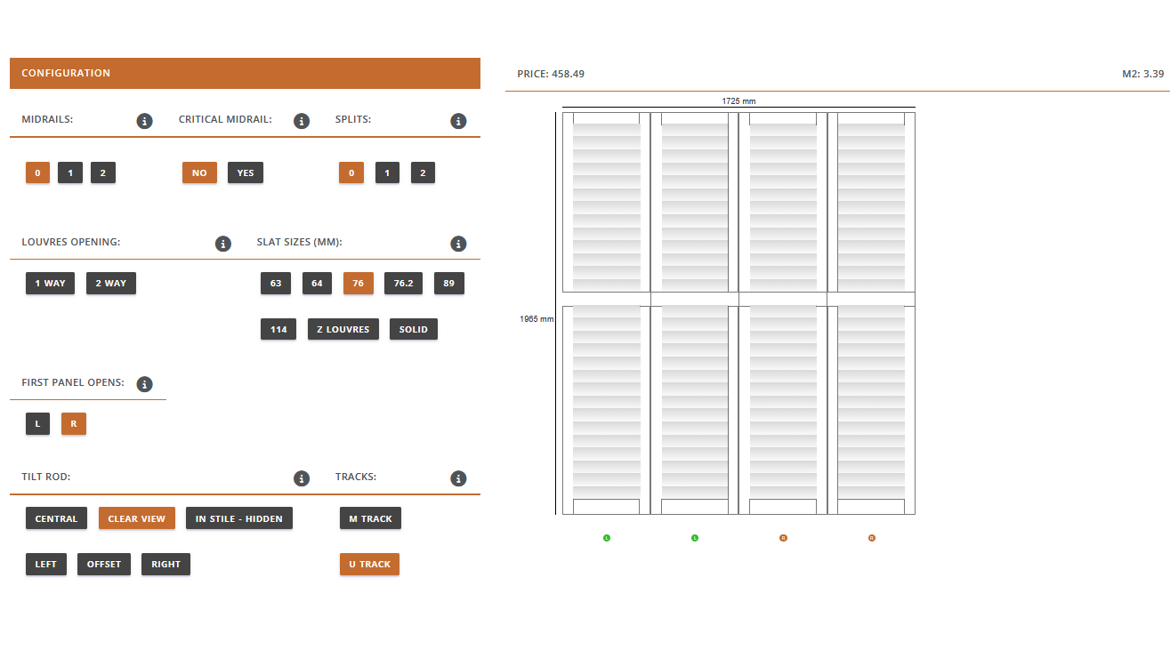Viewport: 1170px width, 658px height.
Task: Open the Midrails info icon
Action: (145, 121)
